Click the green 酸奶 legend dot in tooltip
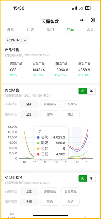Screen dimensions: 101x219 click(x=38, y=143)
